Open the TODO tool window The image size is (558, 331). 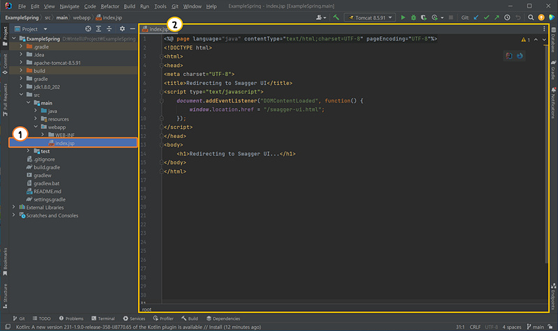click(42, 318)
